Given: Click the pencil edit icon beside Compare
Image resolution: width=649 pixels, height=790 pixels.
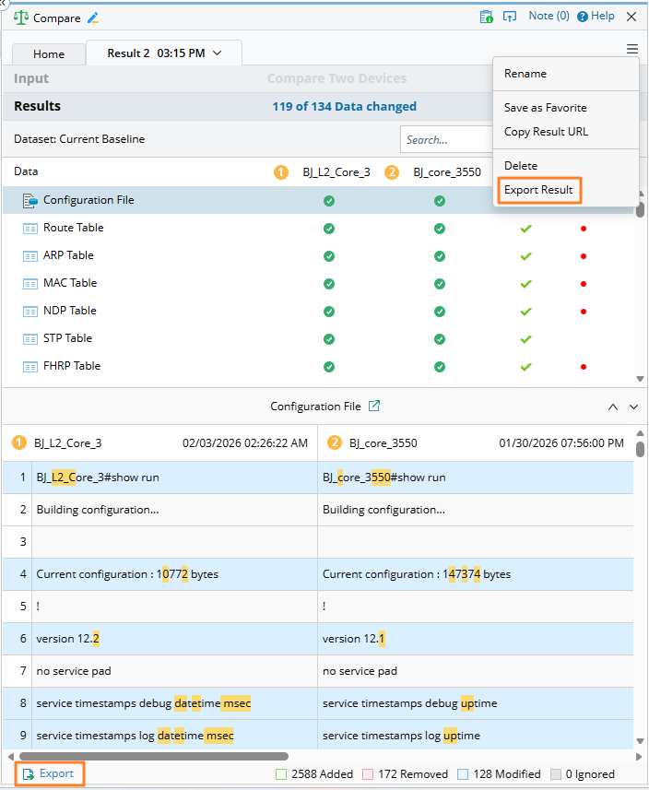Looking at the screenshot, I should pos(92,18).
